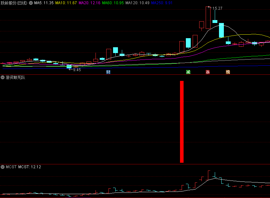The height and width of the screenshot is (198, 270).
Task: Select the MA20: 12.16 label
Action: tap(89, 3)
